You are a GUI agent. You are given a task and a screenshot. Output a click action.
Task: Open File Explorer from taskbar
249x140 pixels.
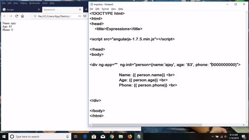(x=121, y=136)
